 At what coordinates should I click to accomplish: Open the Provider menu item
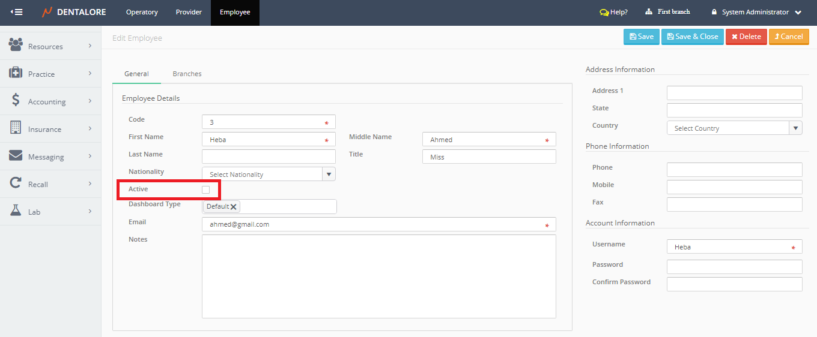189,12
